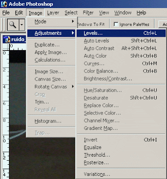Image resolution: width=167 pixels, height=179 pixels.
Task: Open Calculations dialog entry
Action: click(51, 60)
